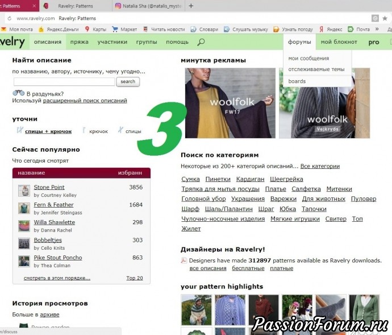Open группы menu
392x335 pixels.
pos(147,42)
